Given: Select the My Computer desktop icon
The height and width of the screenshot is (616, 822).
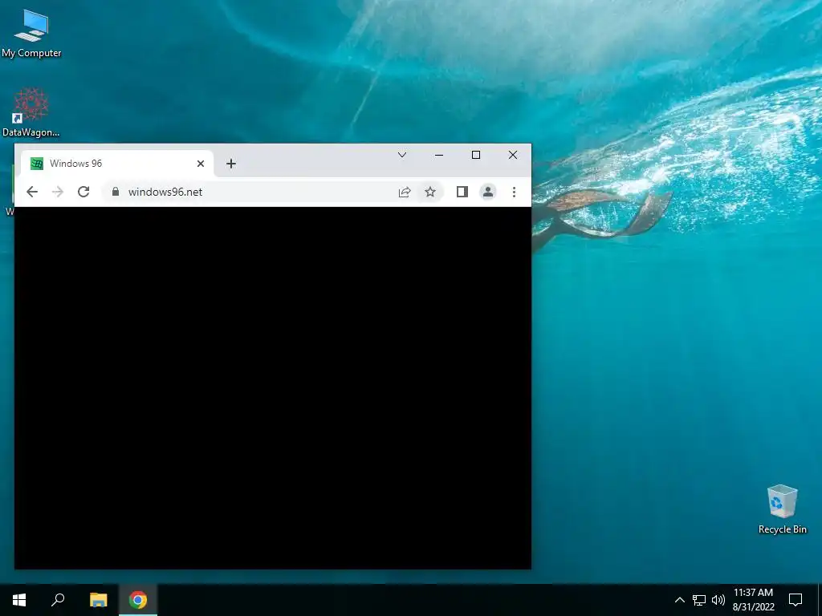Looking at the screenshot, I should point(31,34).
